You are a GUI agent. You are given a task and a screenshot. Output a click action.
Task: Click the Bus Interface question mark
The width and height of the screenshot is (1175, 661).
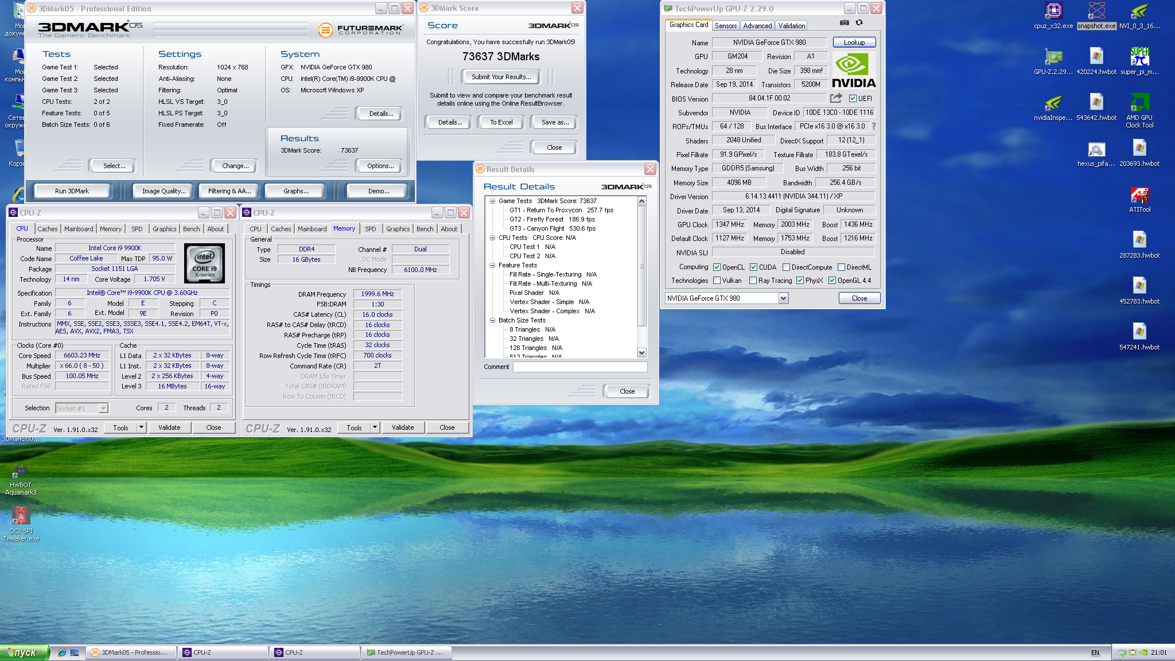[x=874, y=126]
